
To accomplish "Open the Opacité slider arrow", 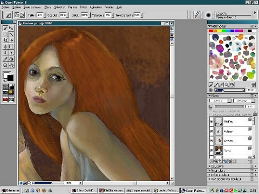I will click(x=67, y=15).
